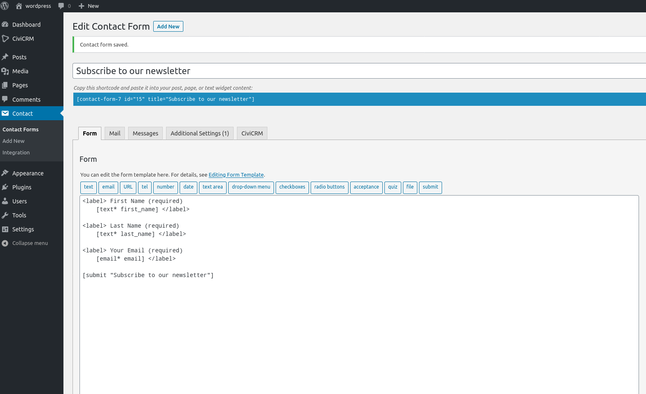Click the Posts pushpin icon
This screenshot has width=646, height=394.
tap(5, 57)
